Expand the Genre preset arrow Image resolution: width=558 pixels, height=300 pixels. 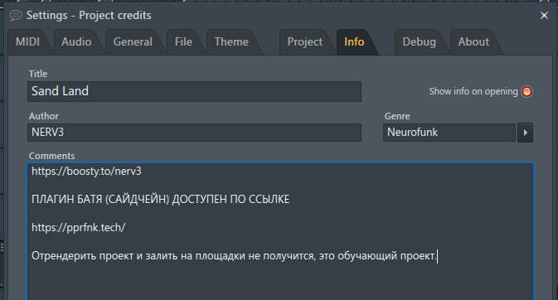click(526, 133)
